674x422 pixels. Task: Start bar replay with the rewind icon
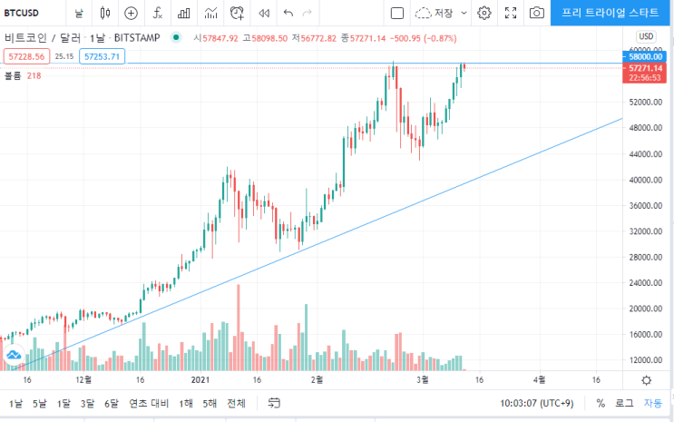[x=264, y=13]
